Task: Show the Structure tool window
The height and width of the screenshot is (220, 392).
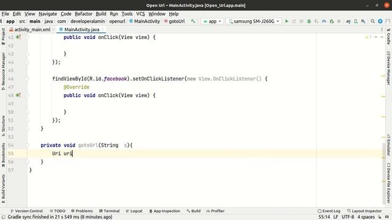Action: pyautogui.click(x=3, y=126)
